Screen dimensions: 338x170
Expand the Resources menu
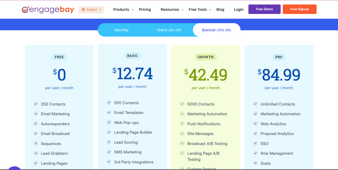(x=172, y=9)
